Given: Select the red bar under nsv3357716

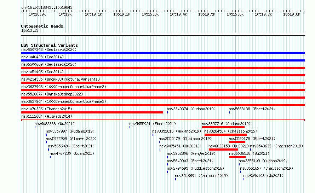Looking at the screenshot, I should point(223,127).
